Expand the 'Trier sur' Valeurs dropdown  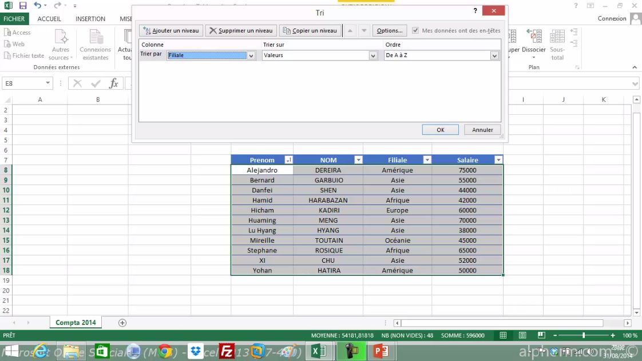pyautogui.click(x=373, y=56)
